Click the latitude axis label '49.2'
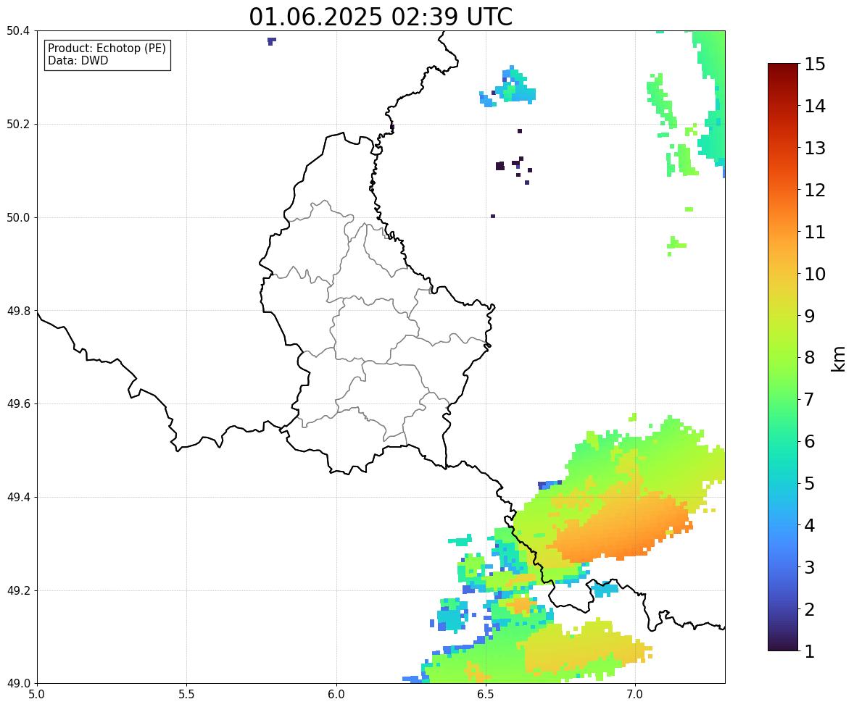This screenshot has height=707, width=854. point(19,590)
